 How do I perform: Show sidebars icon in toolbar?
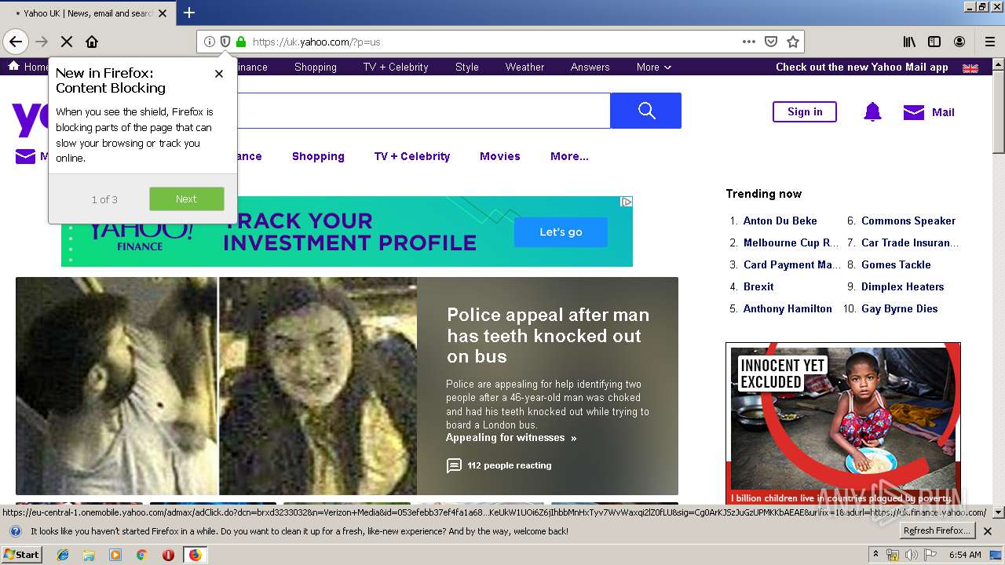pos(934,42)
